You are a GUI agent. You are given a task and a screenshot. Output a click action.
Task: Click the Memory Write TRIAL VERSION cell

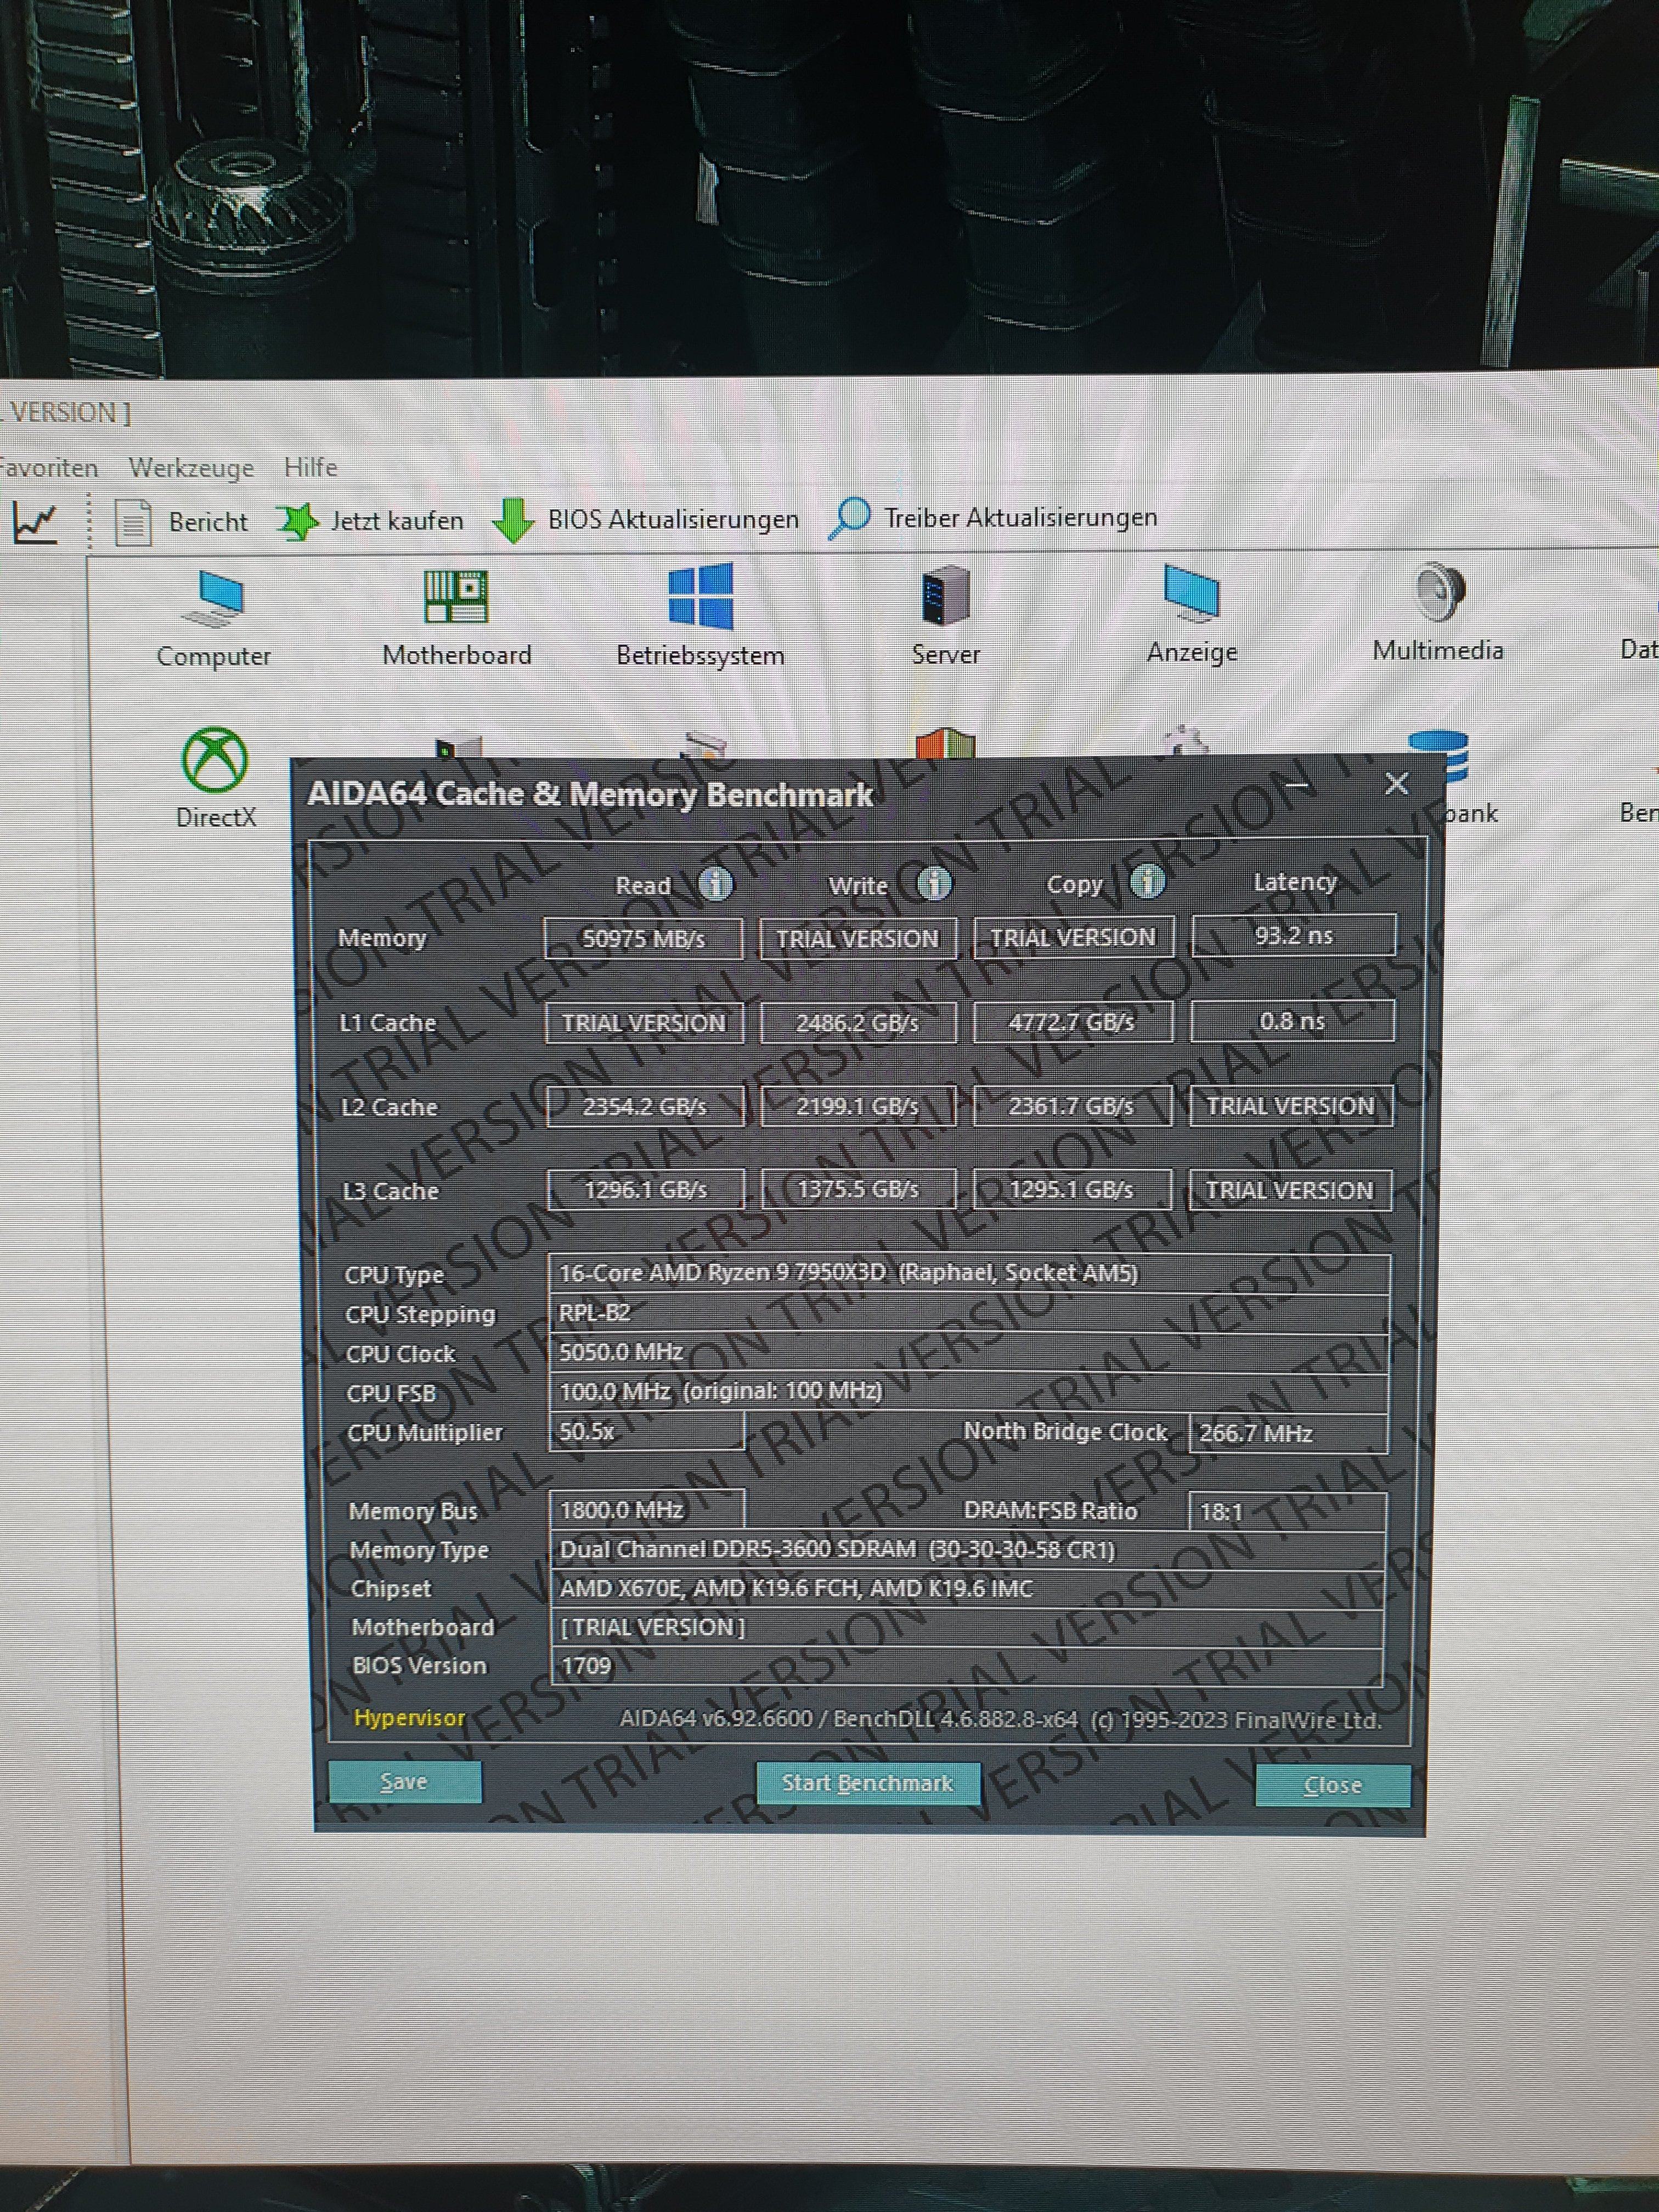pos(858,939)
